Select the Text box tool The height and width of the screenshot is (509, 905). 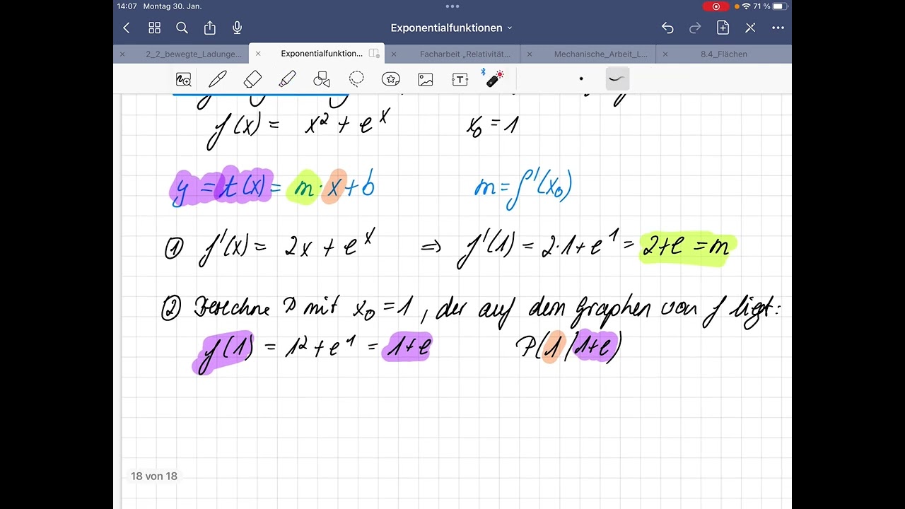tap(460, 79)
